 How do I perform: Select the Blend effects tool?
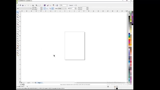(x=18, y=46)
